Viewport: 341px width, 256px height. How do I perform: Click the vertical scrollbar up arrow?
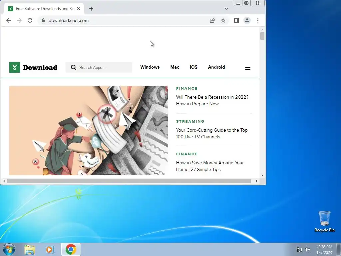pyautogui.click(x=262, y=30)
